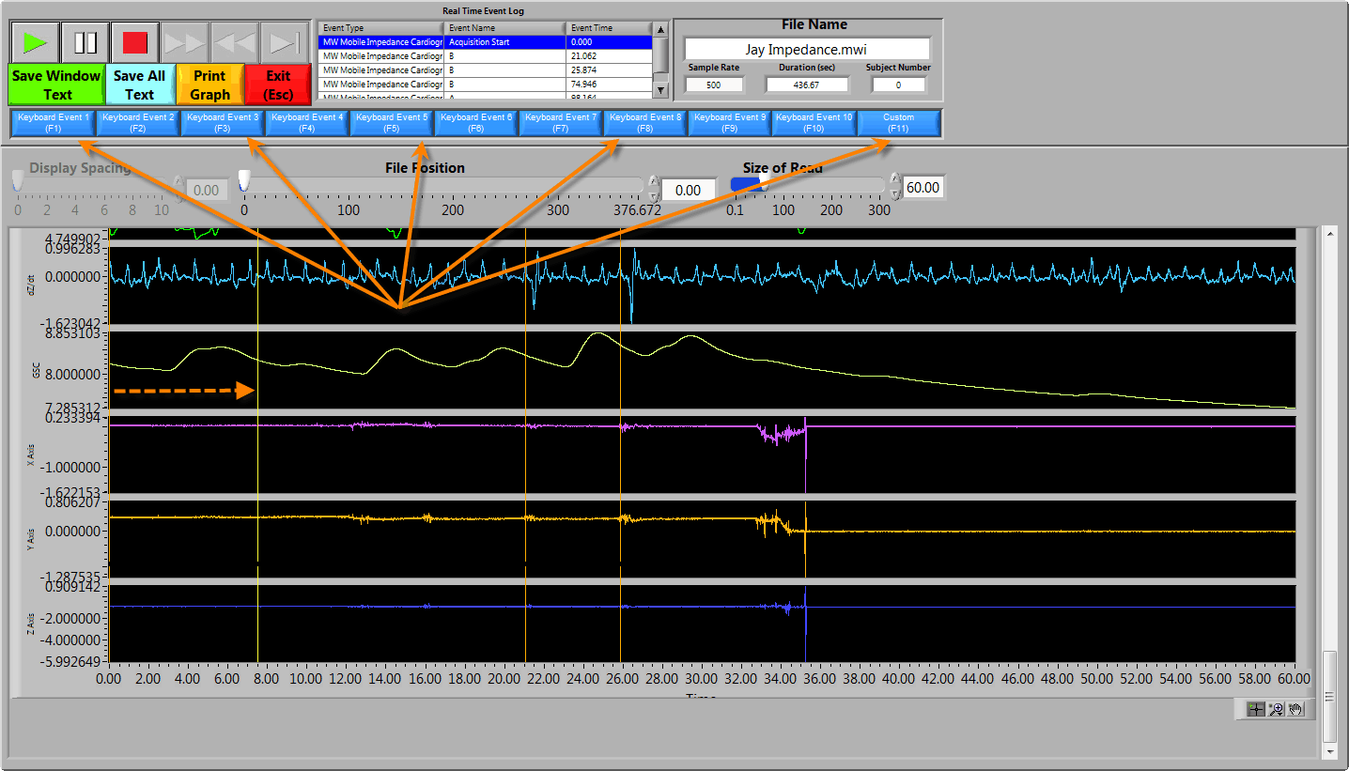Click the Sample Rate field showing 500

(x=714, y=85)
